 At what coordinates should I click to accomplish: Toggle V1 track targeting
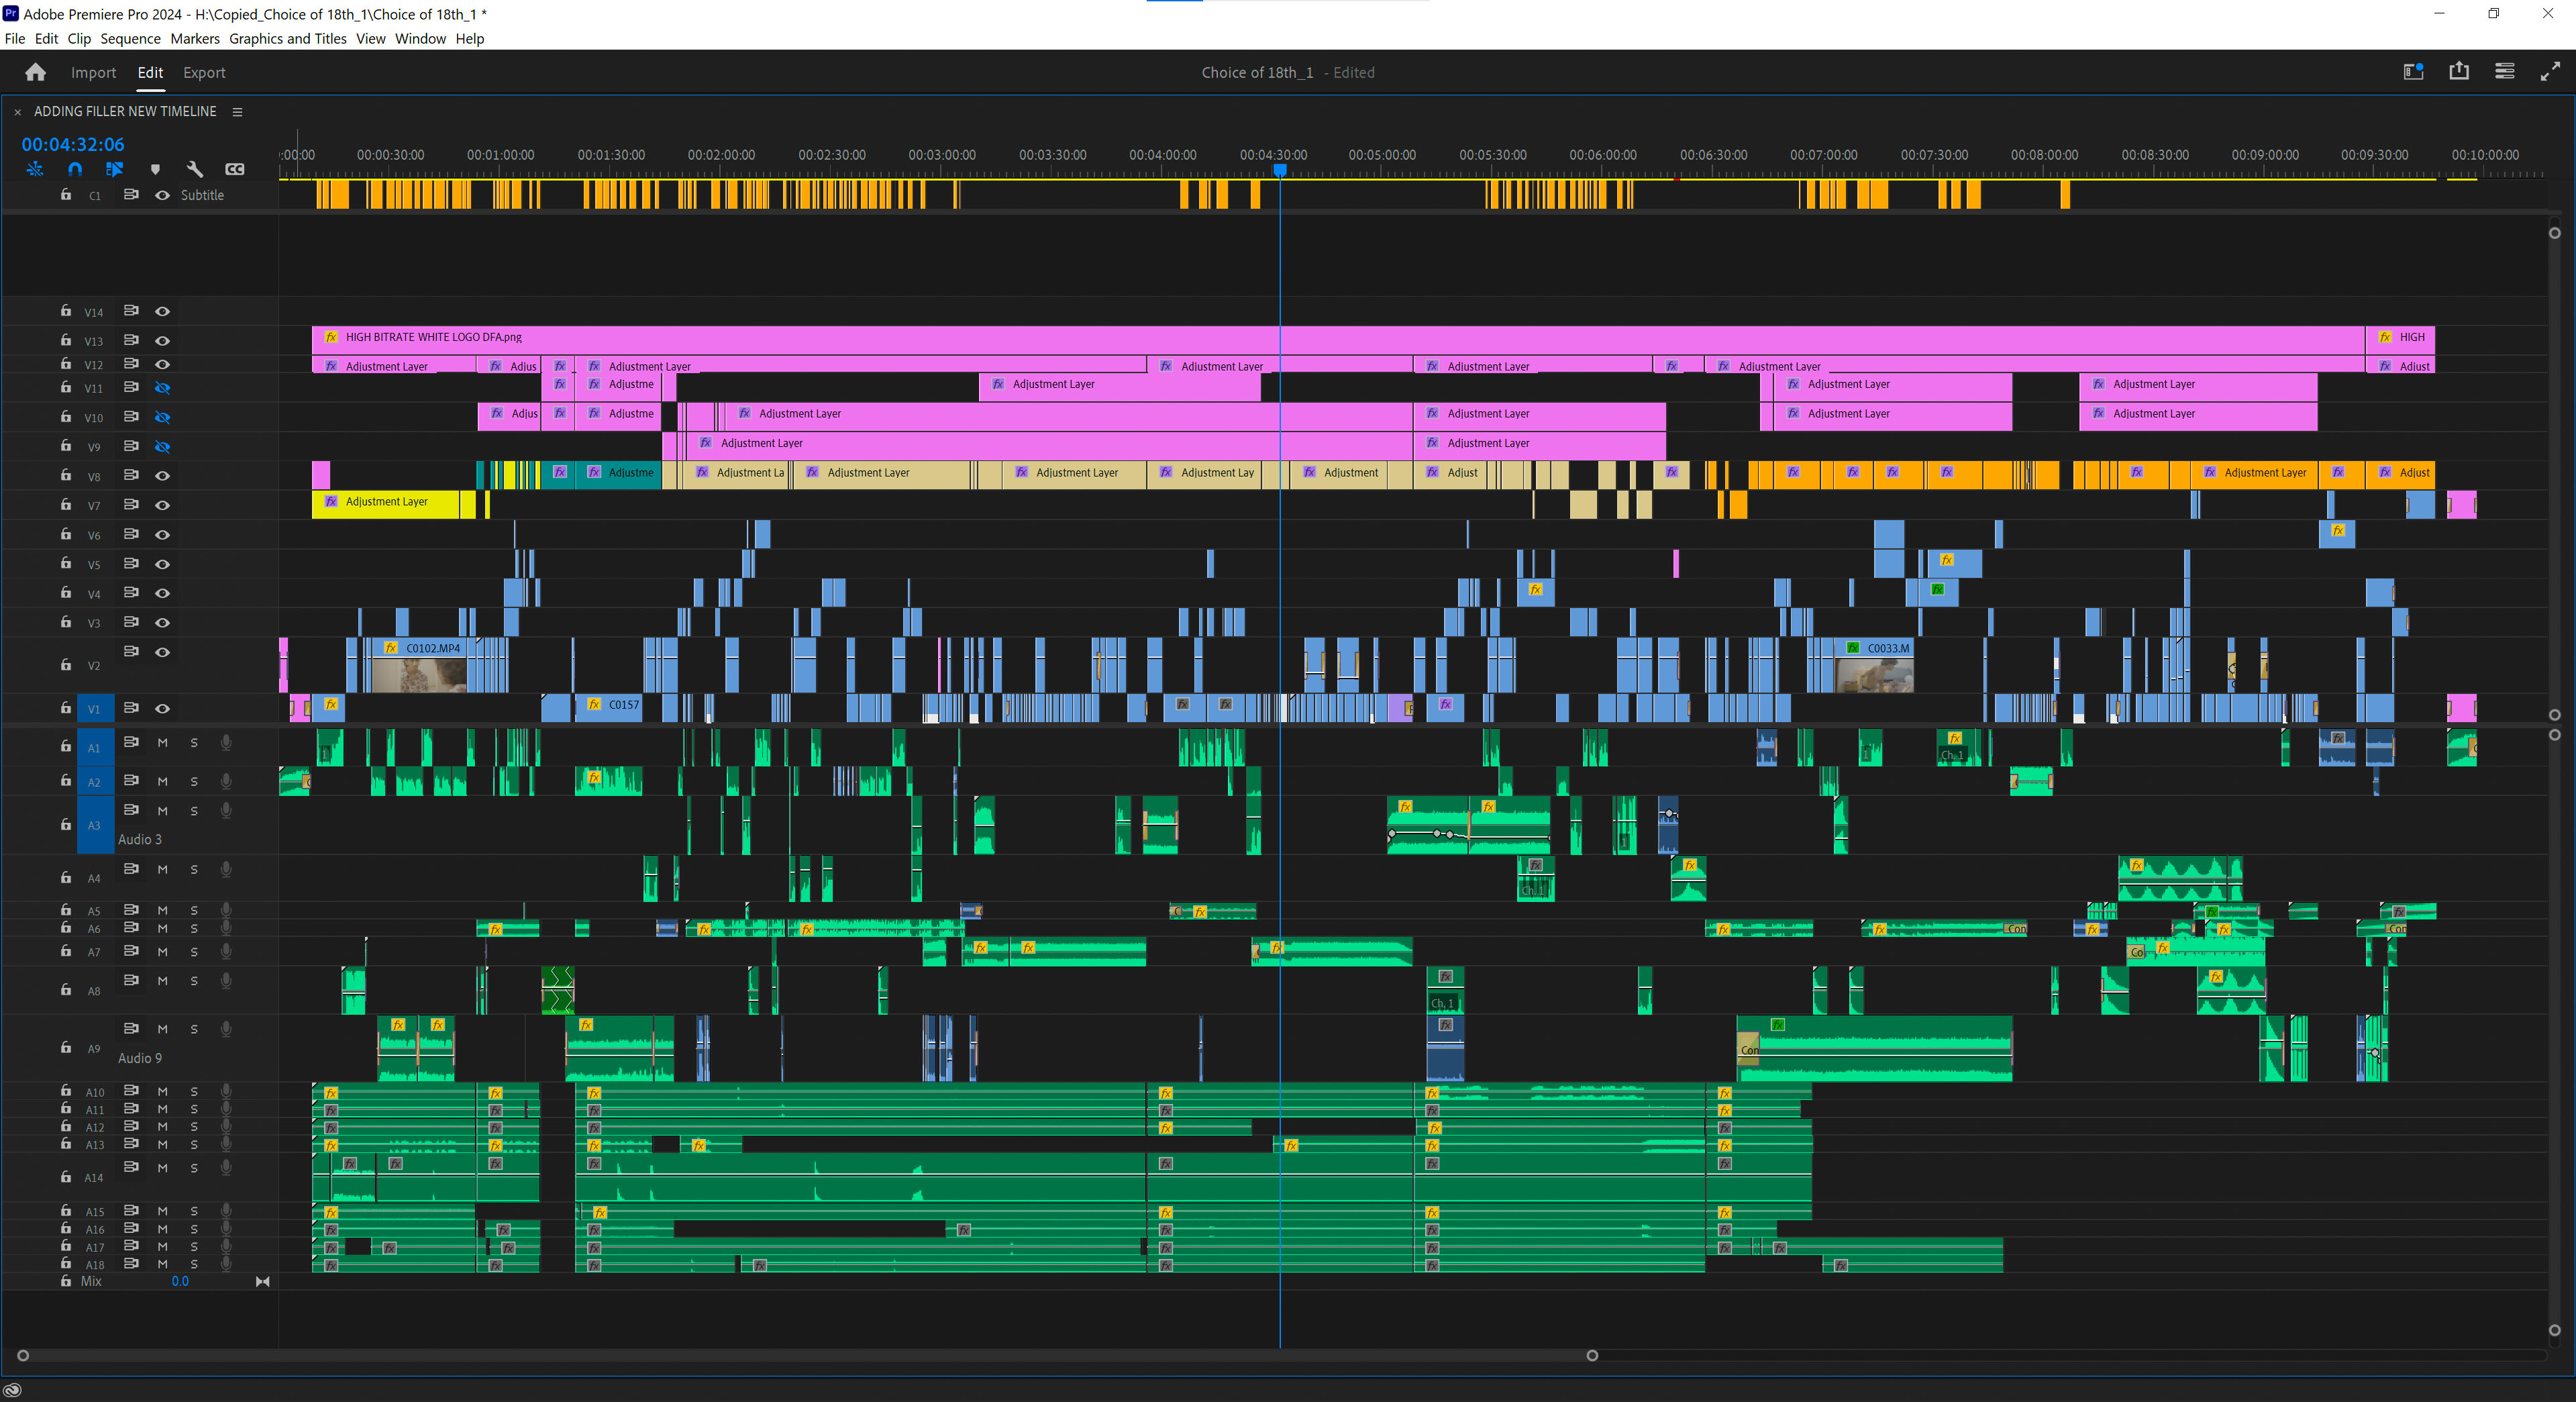click(95, 709)
